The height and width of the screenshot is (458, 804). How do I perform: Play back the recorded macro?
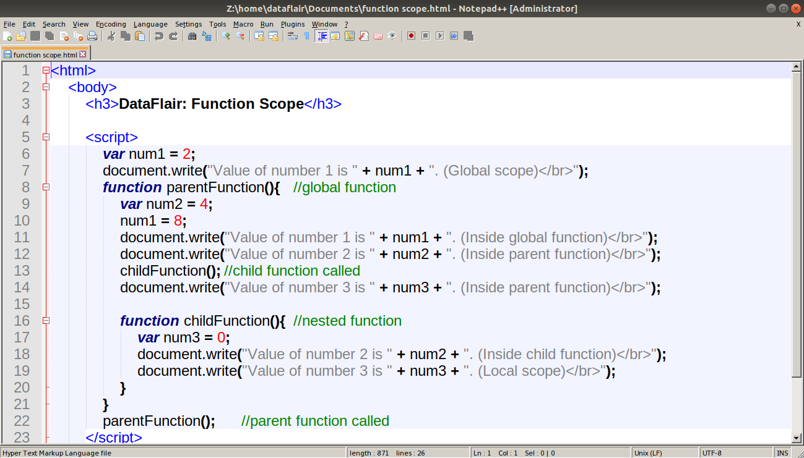coord(440,36)
